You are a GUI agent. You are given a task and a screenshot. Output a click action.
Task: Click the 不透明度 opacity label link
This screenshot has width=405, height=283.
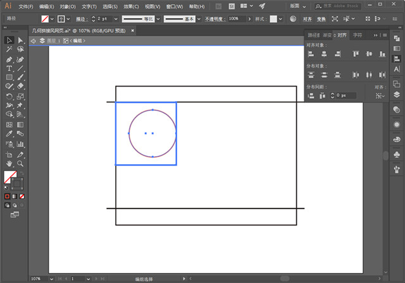[215, 20]
